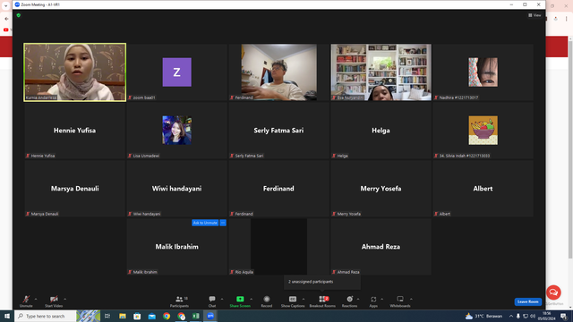Image resolution: width=573 pixels, height=322 pixels.
Task: Open the Chat panel
Action: click(x=212, y=301)
